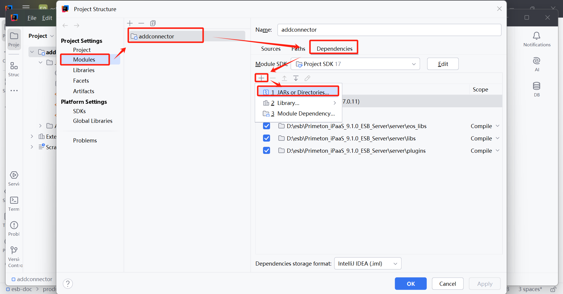The height and width of the screenshot is (294, 563).
Task: Uncheck the server\eos_libs dependency checkbox
Action: coord(267,126)
